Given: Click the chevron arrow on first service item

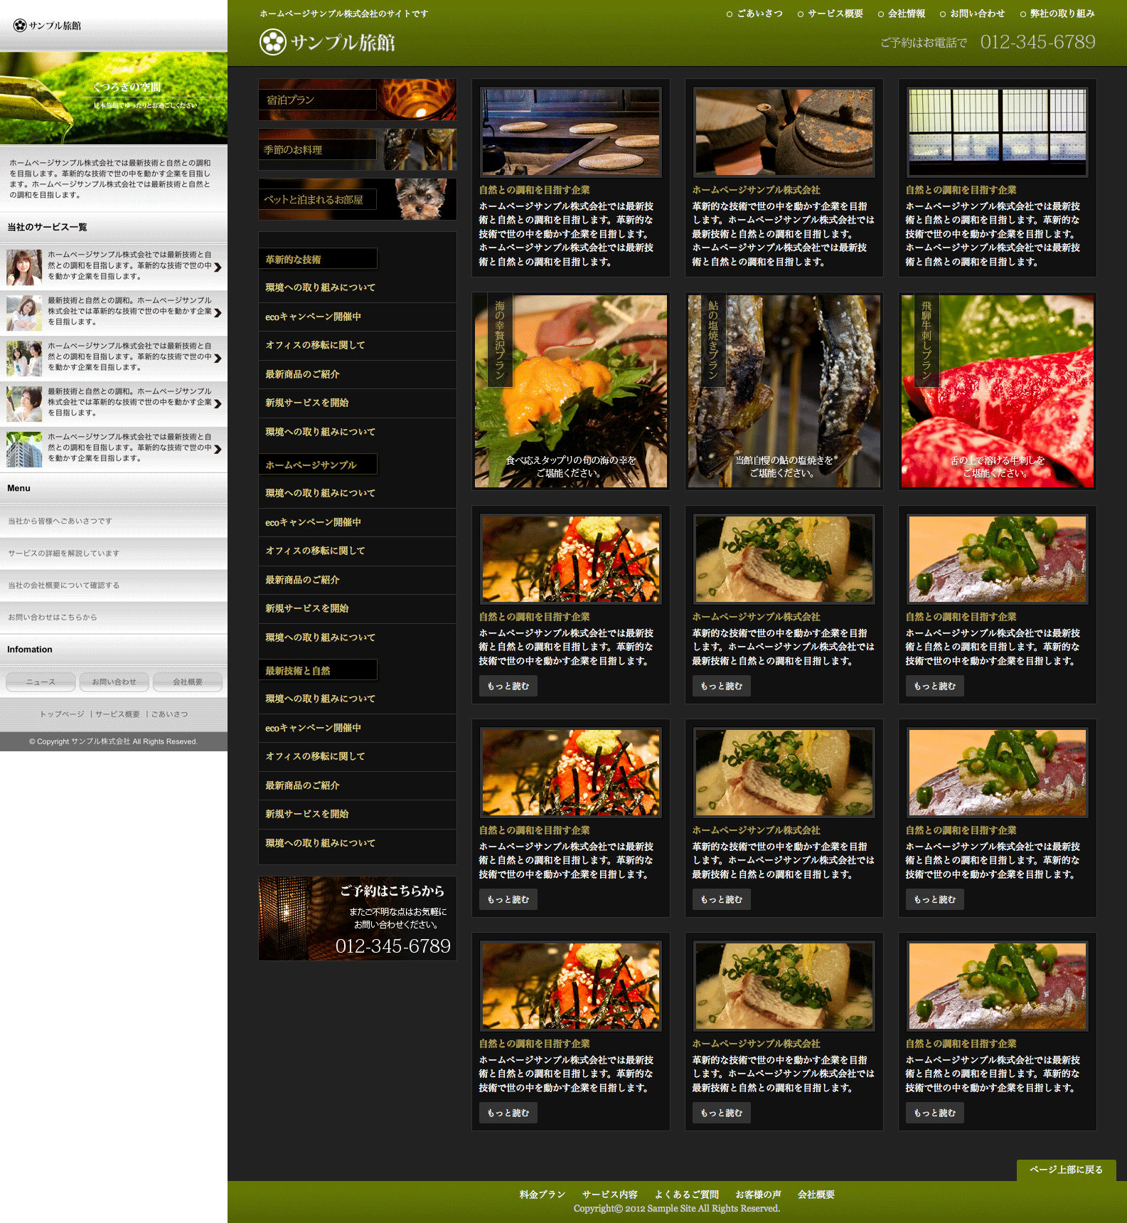Looking at the screenshot, I should coord(218,267).
